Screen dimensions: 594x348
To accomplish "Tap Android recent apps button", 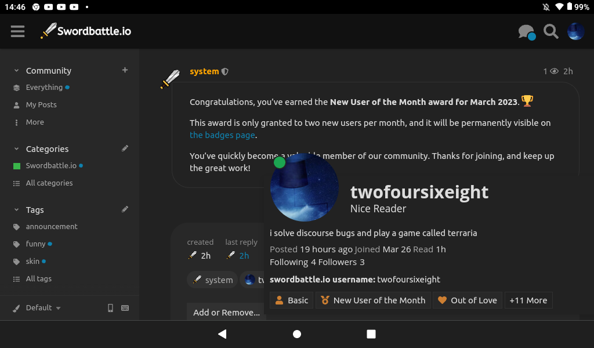I will [371, 334].
